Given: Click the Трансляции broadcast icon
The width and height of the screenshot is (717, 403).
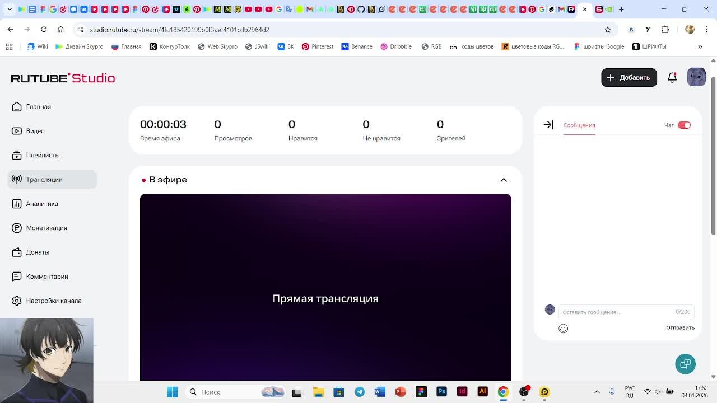Looking at the screenshot, I should pyautogui.click(x=17, y=179).
